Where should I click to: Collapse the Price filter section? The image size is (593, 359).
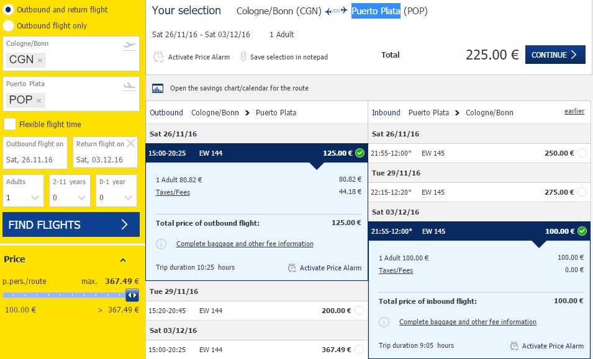click(x=122, y=260)
